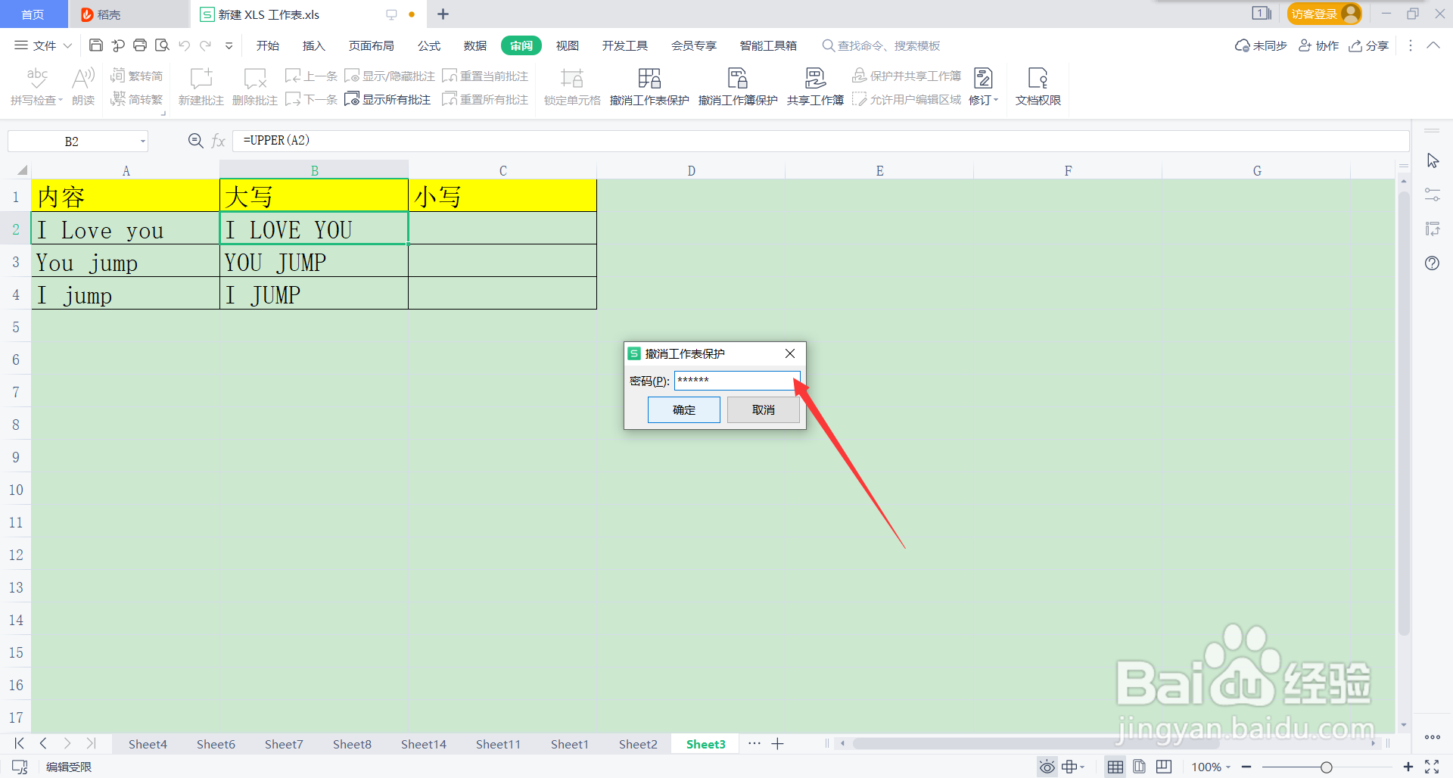Image resolution: width=1453 pixels, height=778 pixels.
Task: Select the 删除批注 delete comment tool
Action: (x=254, y=86)
